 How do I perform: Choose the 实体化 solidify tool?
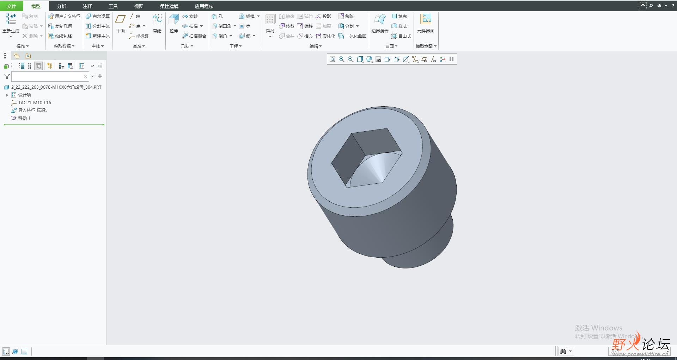325,36
